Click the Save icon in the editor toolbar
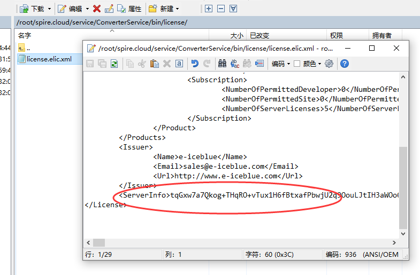420x275 pixels. 90,64
